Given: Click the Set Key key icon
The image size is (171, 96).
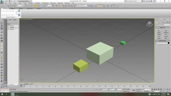Looking at the screenshot, I should tap(134, 90).
